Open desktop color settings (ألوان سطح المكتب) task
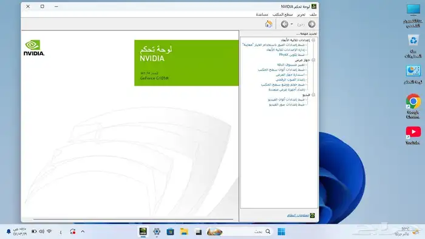Screen dimensions: 425x239 (281, 70)
